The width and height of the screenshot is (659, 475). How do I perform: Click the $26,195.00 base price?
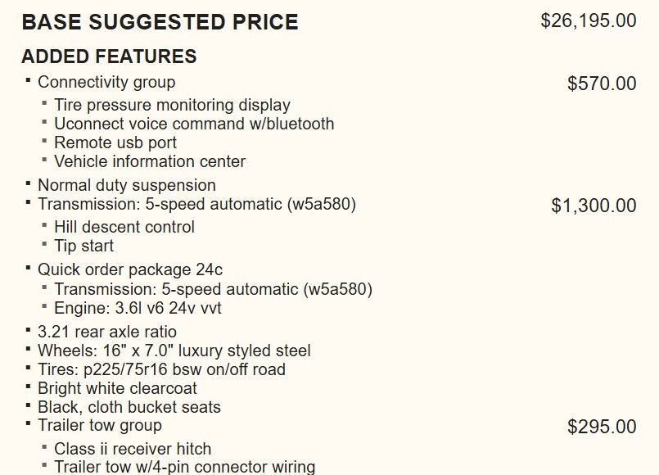pyautogui.click(x=588, y=20)
